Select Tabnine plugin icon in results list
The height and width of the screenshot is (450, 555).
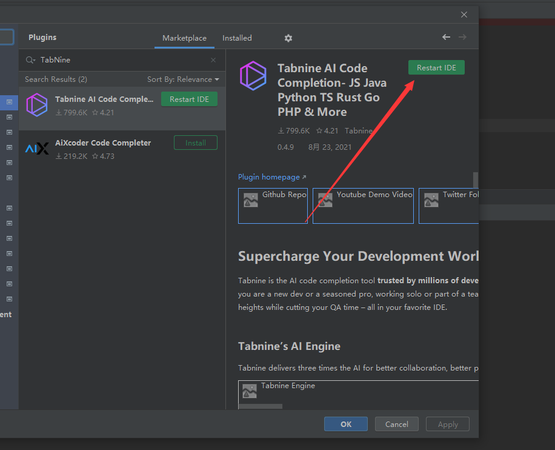pyautogui.click(x=37, y=105)
